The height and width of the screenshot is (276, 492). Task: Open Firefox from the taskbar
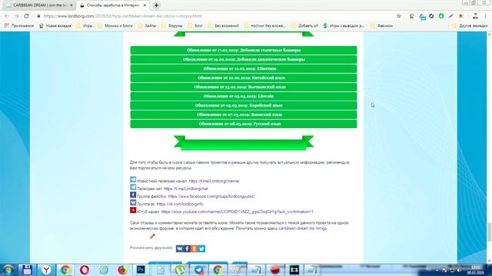122,270
